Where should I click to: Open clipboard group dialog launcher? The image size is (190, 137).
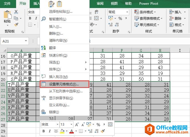[22, 32]
